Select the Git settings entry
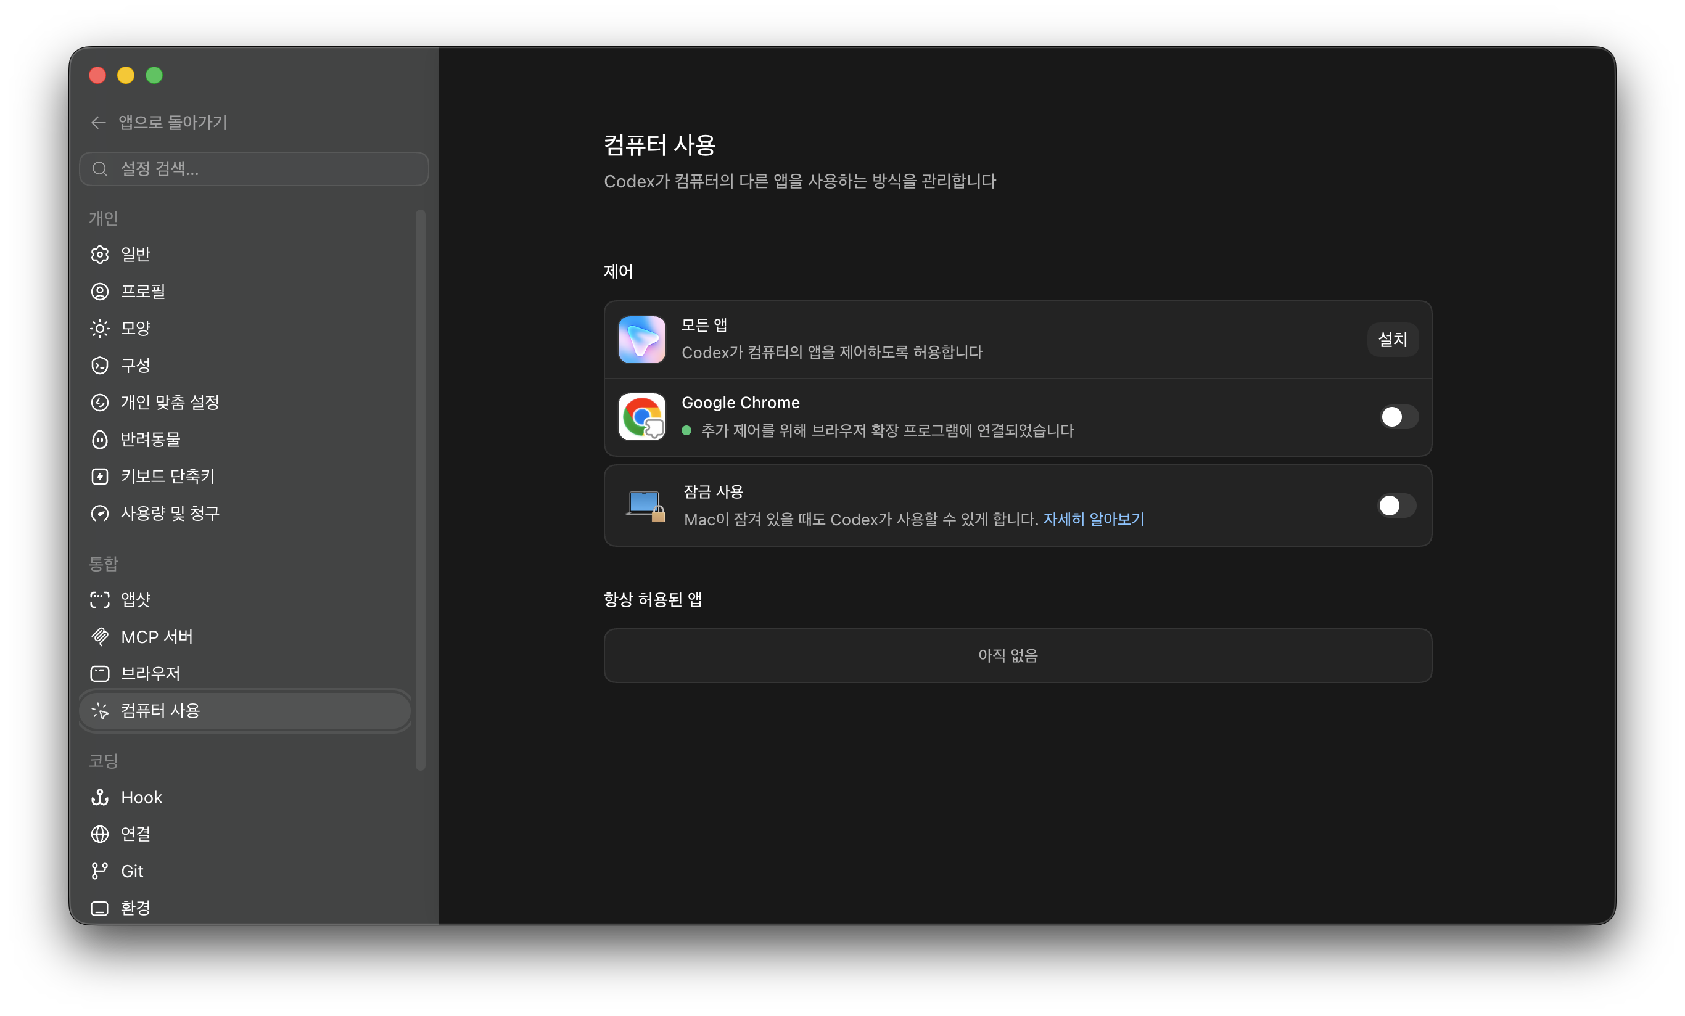Screen dimensions: 1685x1016 (245, 871)
